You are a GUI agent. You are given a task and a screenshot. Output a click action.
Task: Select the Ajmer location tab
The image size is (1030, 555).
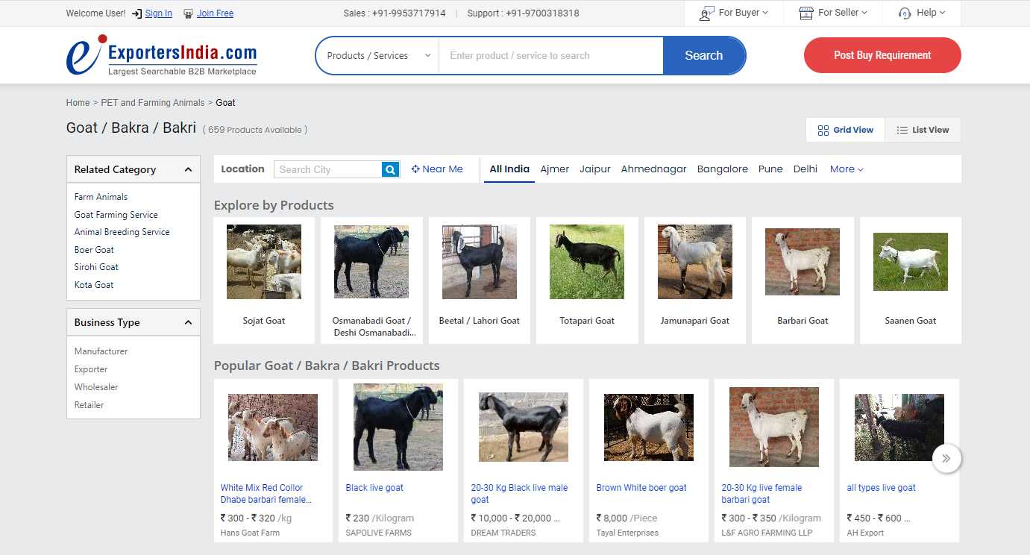555,169
